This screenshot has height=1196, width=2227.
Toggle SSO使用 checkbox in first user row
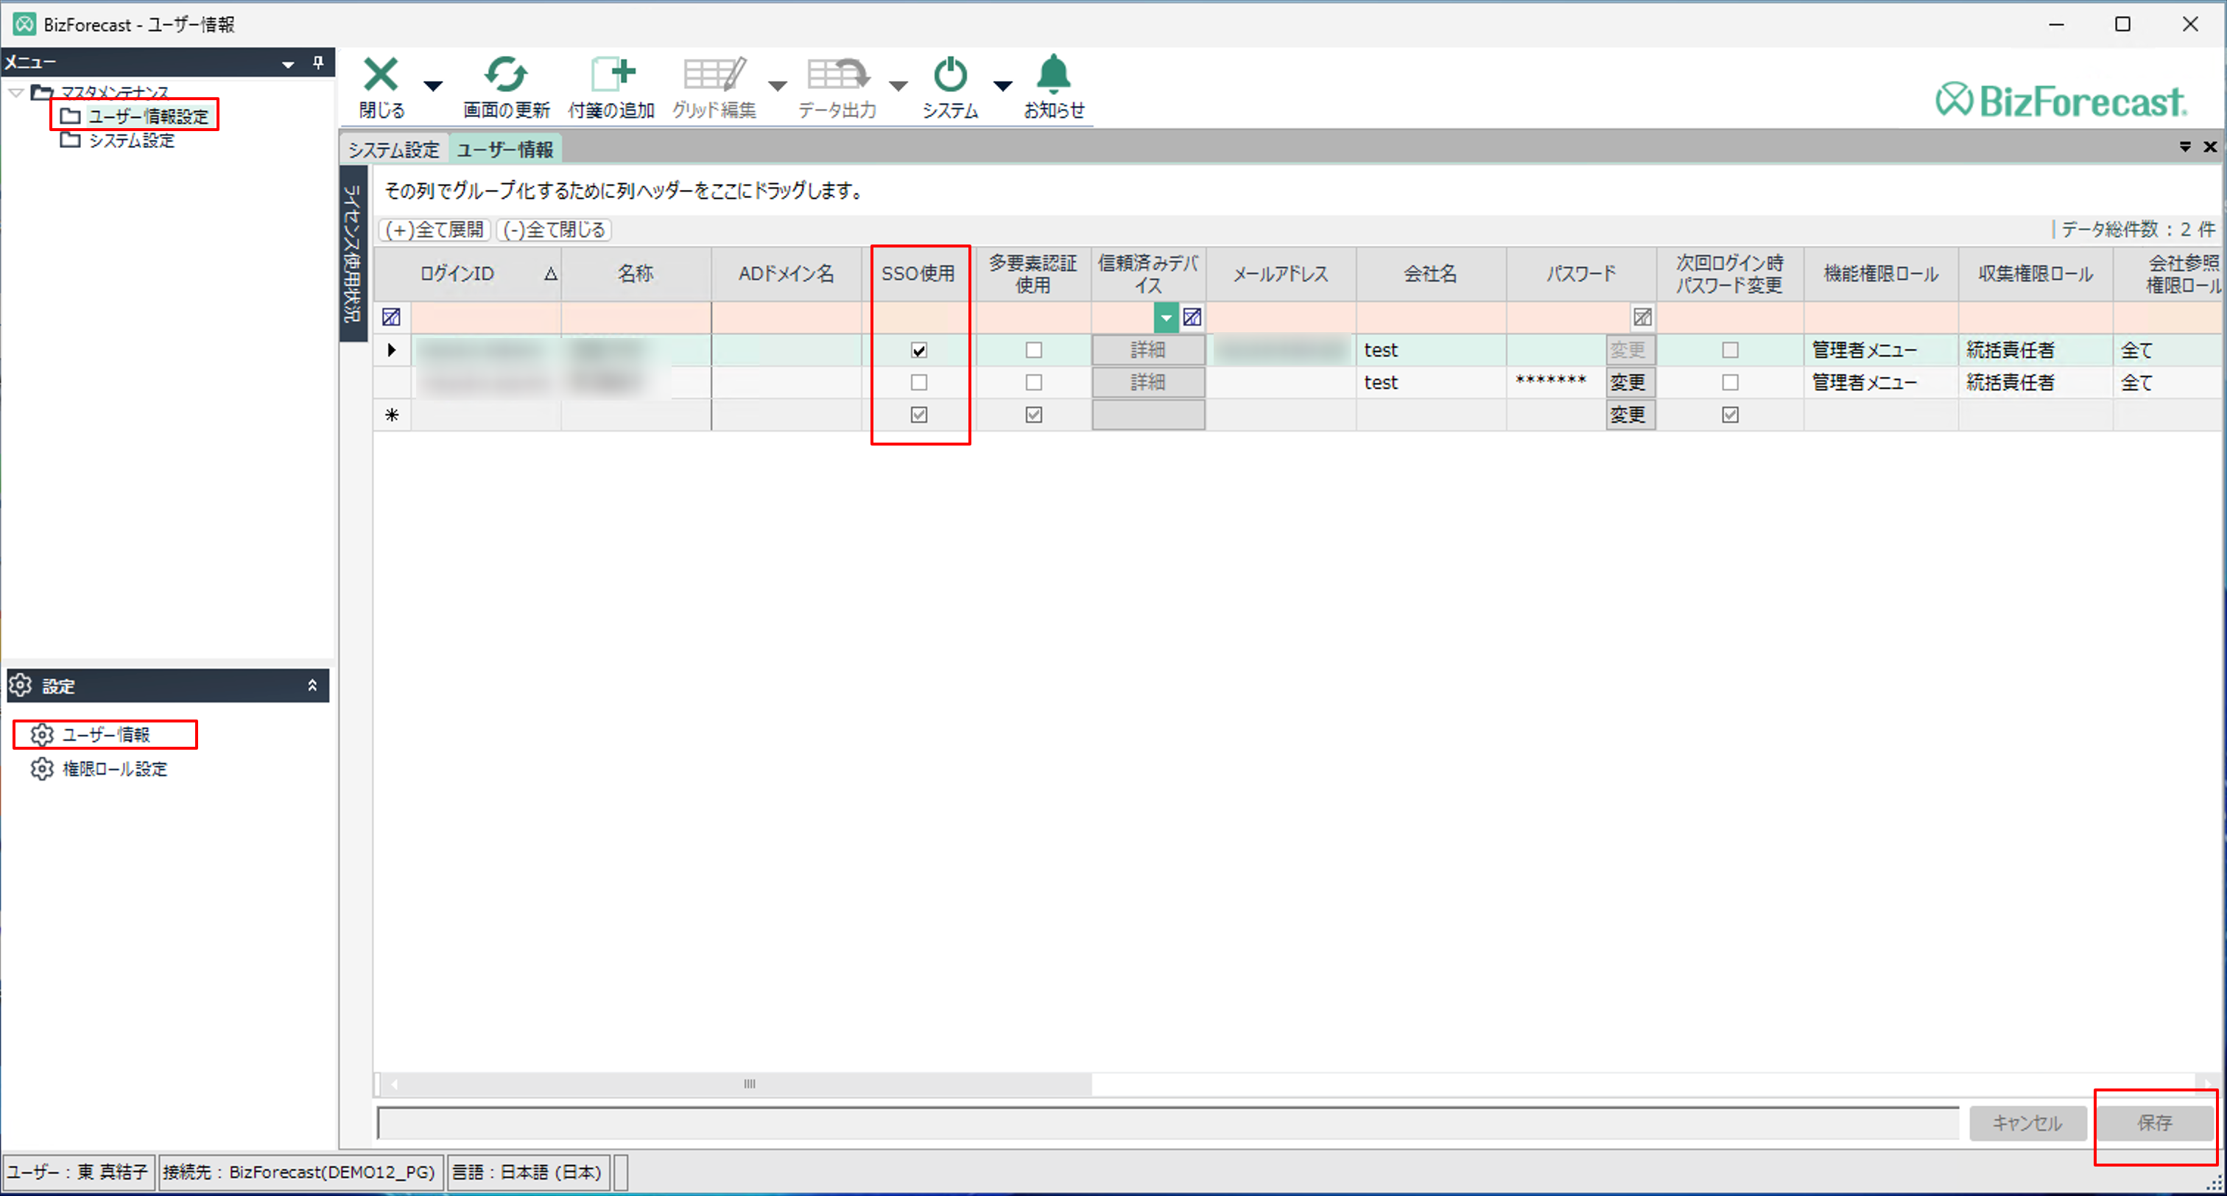pos(918,351)
